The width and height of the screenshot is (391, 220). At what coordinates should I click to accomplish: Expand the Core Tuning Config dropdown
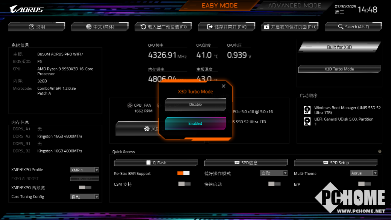tap(85, 197)
